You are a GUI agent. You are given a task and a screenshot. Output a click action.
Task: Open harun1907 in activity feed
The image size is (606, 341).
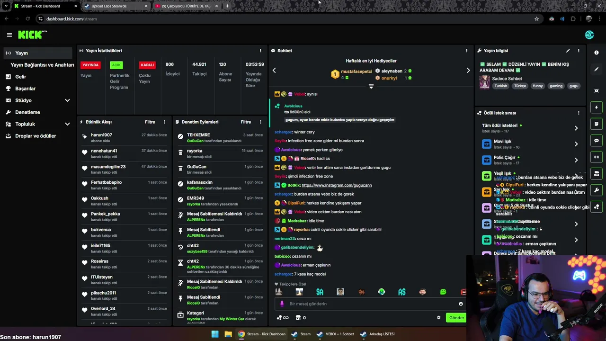tap(101, 135)
